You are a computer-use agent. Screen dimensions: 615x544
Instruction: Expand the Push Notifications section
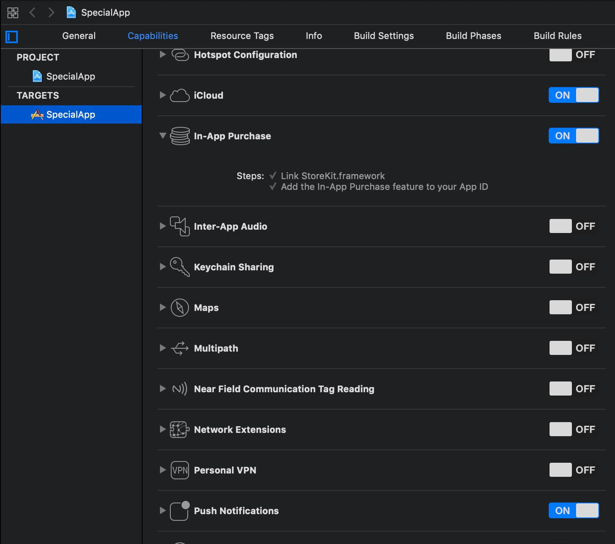click(163, 510)
